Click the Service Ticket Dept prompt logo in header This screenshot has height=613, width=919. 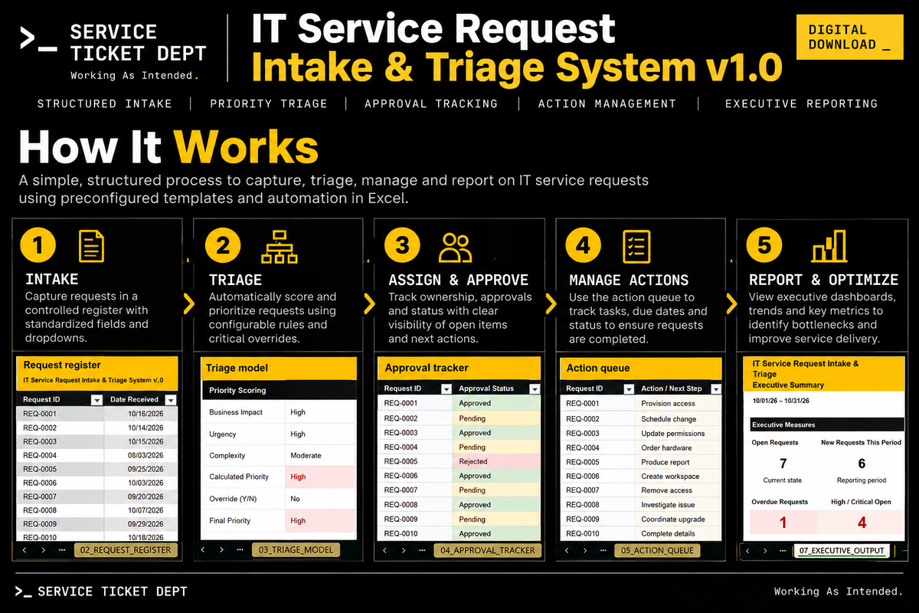[x=38, y=39]
